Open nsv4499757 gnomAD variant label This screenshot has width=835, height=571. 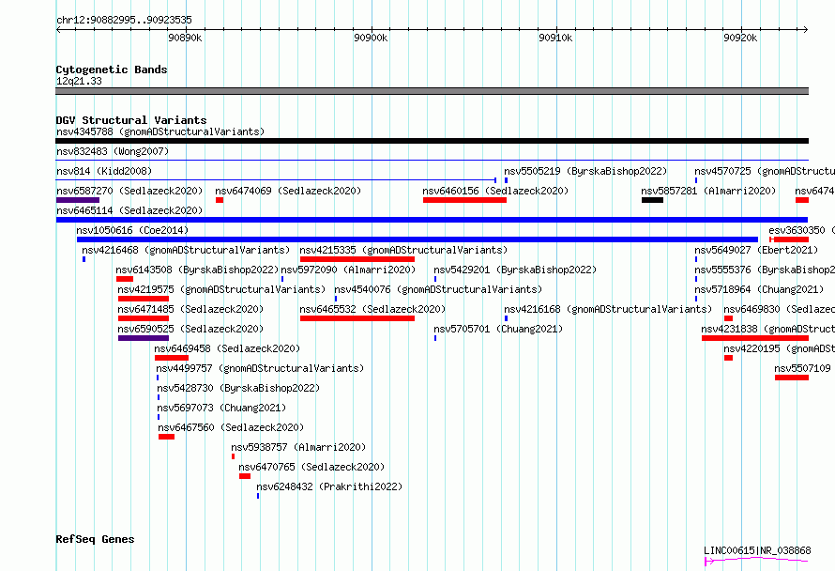pos(260,368)
